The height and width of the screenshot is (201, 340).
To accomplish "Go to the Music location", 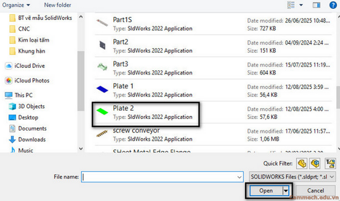I will 22,150.
